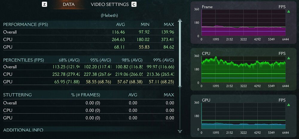Select the GPU FPS graph plot
The height and width of the screenshot is (139, 299).
pyautogui.click(x=243, y=116)
